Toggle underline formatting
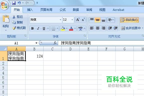The image size is (144, 96). [44, 28]
